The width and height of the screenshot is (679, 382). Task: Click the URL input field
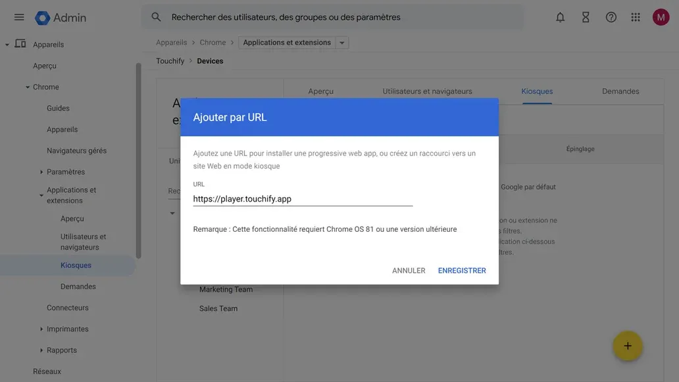click(303, 198)
